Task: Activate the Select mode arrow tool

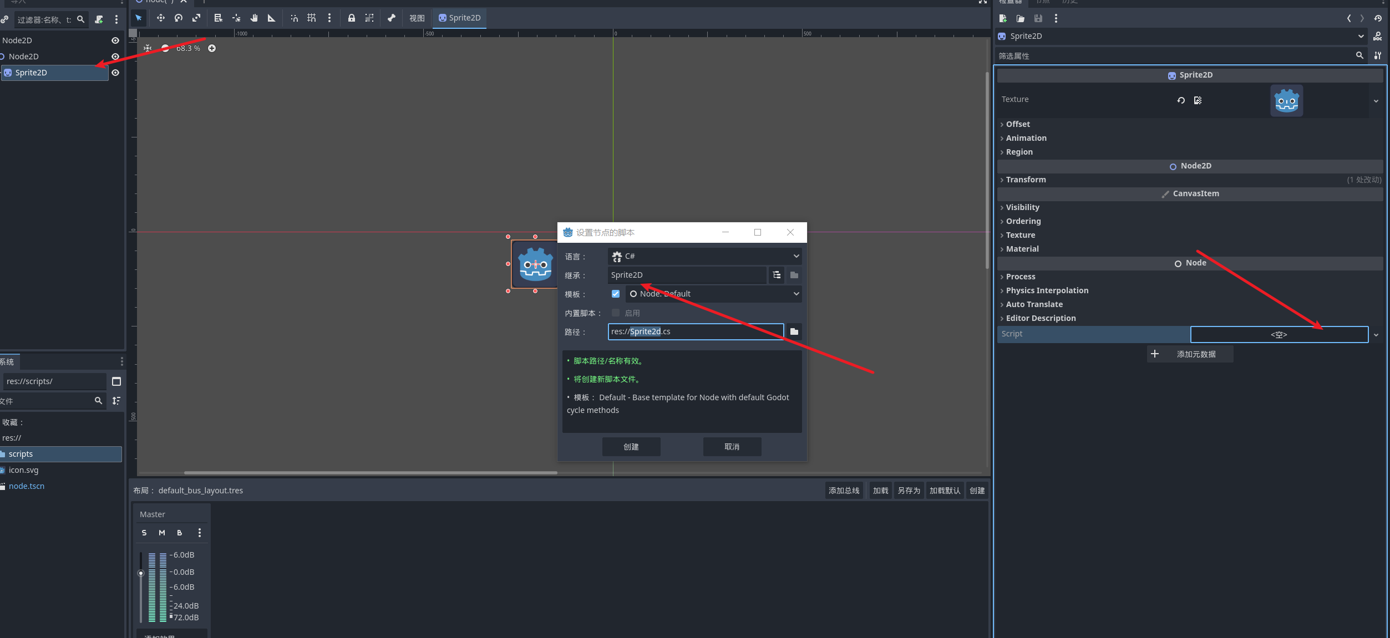Action: pyautogui.click(x=139, y=18)
